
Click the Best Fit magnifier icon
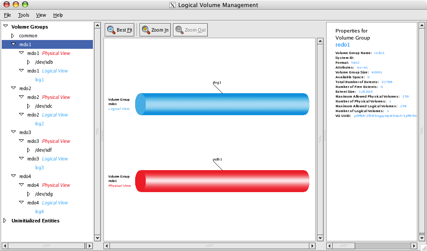(x=111, y=30)
